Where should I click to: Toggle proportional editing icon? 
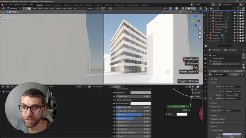(110, 8)
